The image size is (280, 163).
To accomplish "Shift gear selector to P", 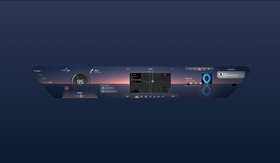I will tap(75, 96).
